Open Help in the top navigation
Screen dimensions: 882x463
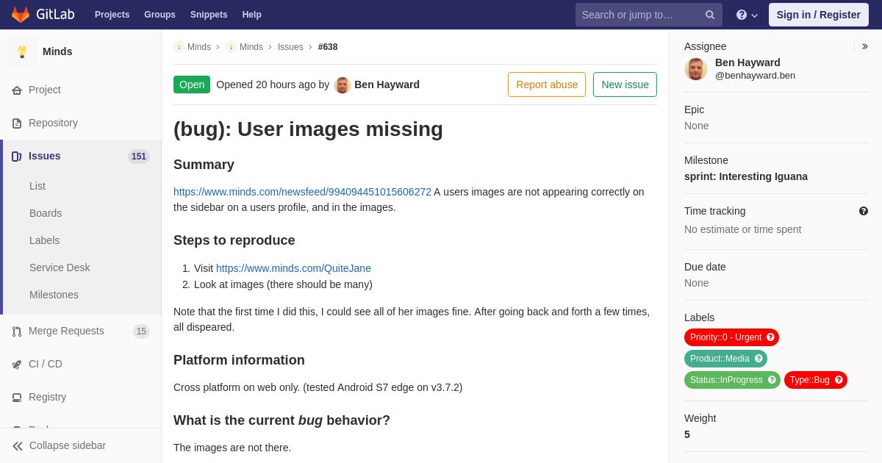coord(252,15)
